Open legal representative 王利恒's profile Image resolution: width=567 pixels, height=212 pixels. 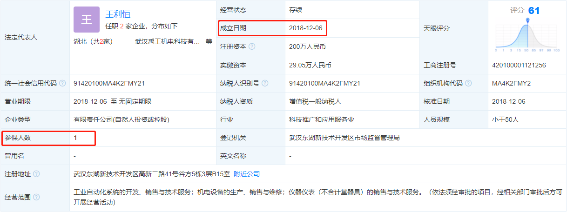[x=118, y=13]
